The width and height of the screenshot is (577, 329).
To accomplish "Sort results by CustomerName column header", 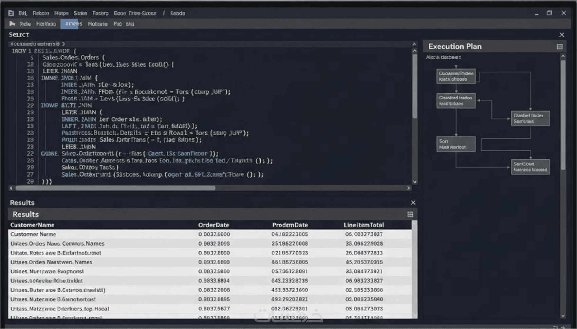I will [x=32, y=225].
